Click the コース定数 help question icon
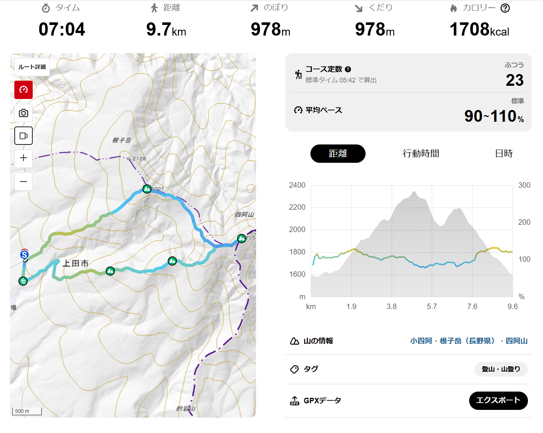Image resolution: width=543 pixels, height=433 pixels. tap(348, 69)
